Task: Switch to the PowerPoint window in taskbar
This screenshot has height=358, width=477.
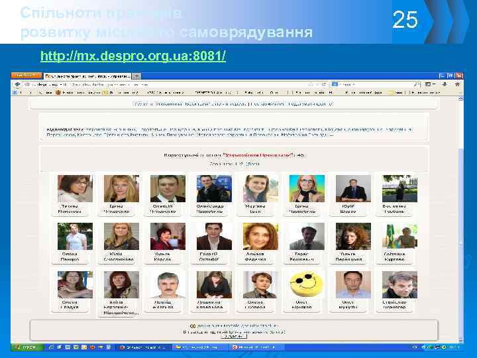Action: click(x=256, y=347)
